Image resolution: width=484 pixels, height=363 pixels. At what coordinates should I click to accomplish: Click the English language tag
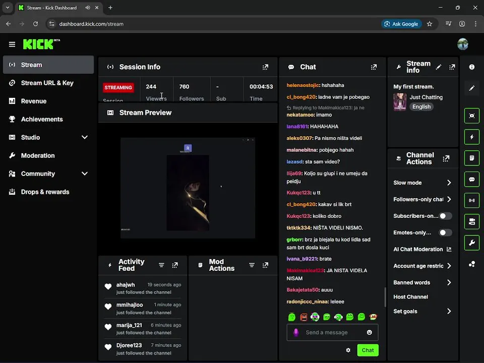[421, 107]
